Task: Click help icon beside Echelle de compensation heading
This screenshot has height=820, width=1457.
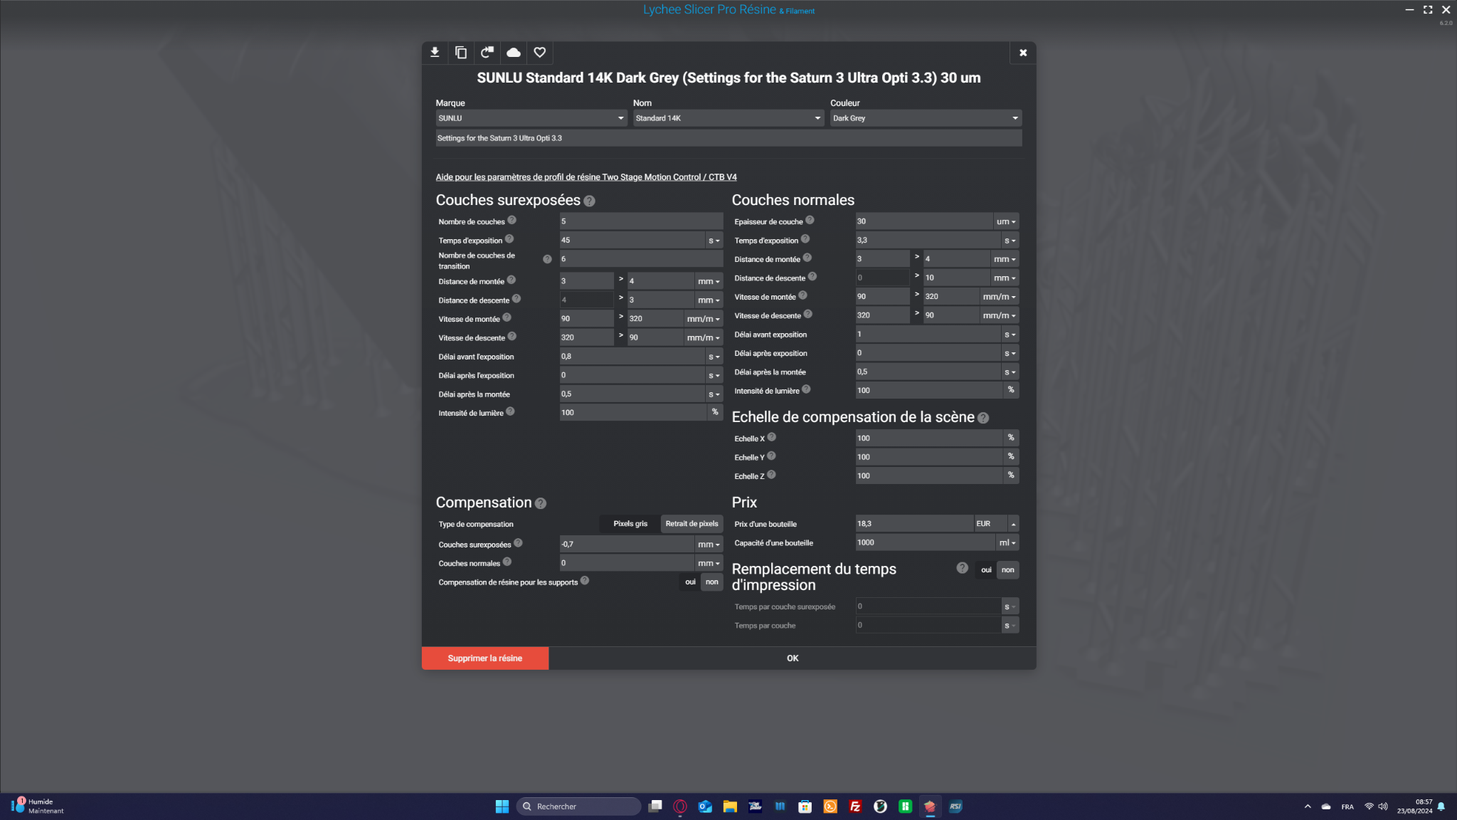Action: (x=983, y=419)
